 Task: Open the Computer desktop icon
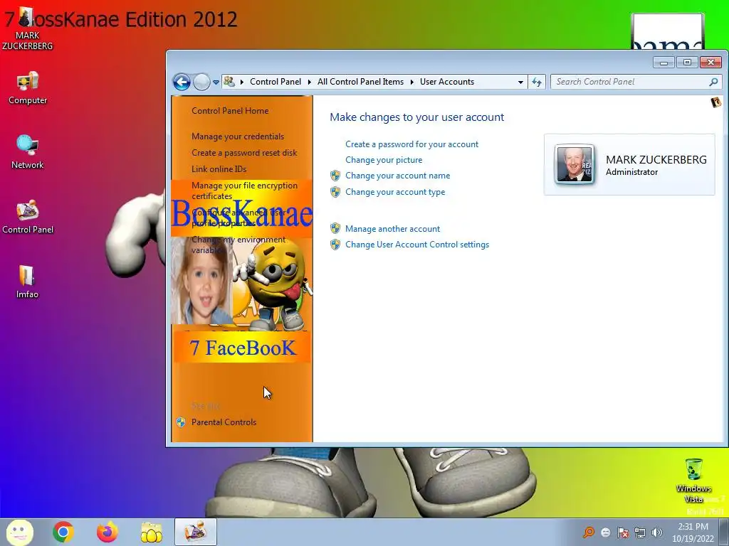[x=28, y=88]
